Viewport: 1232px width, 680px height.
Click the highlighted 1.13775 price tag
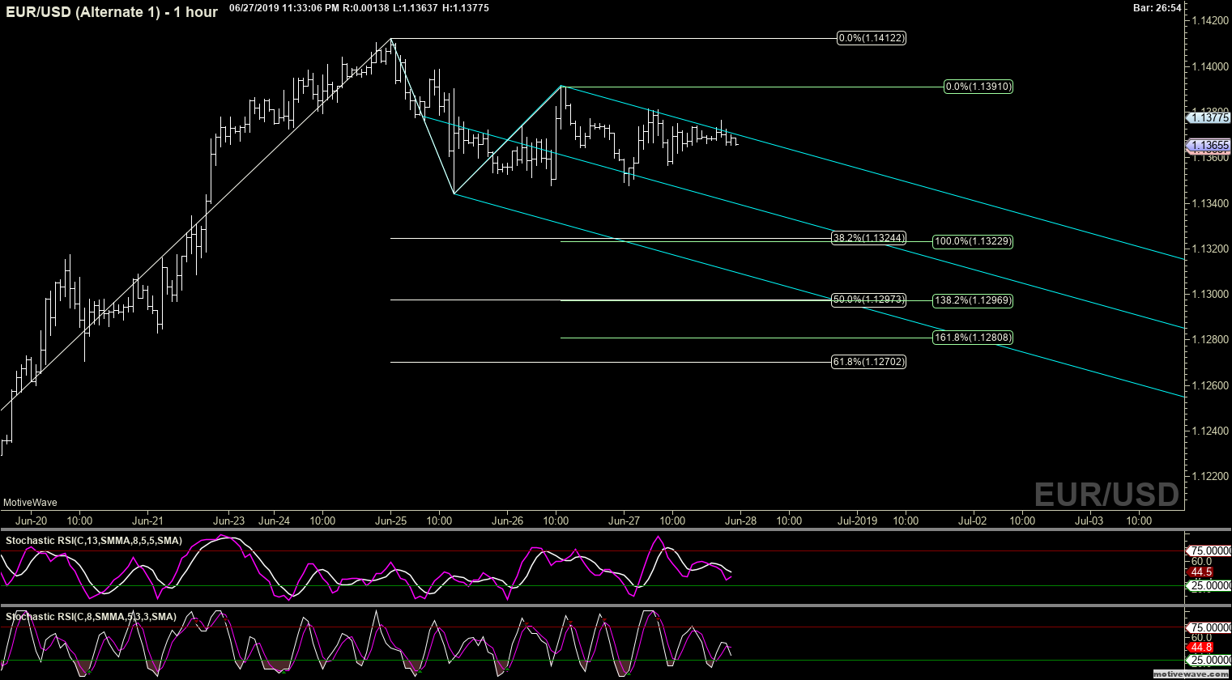tap(1209, 117)
